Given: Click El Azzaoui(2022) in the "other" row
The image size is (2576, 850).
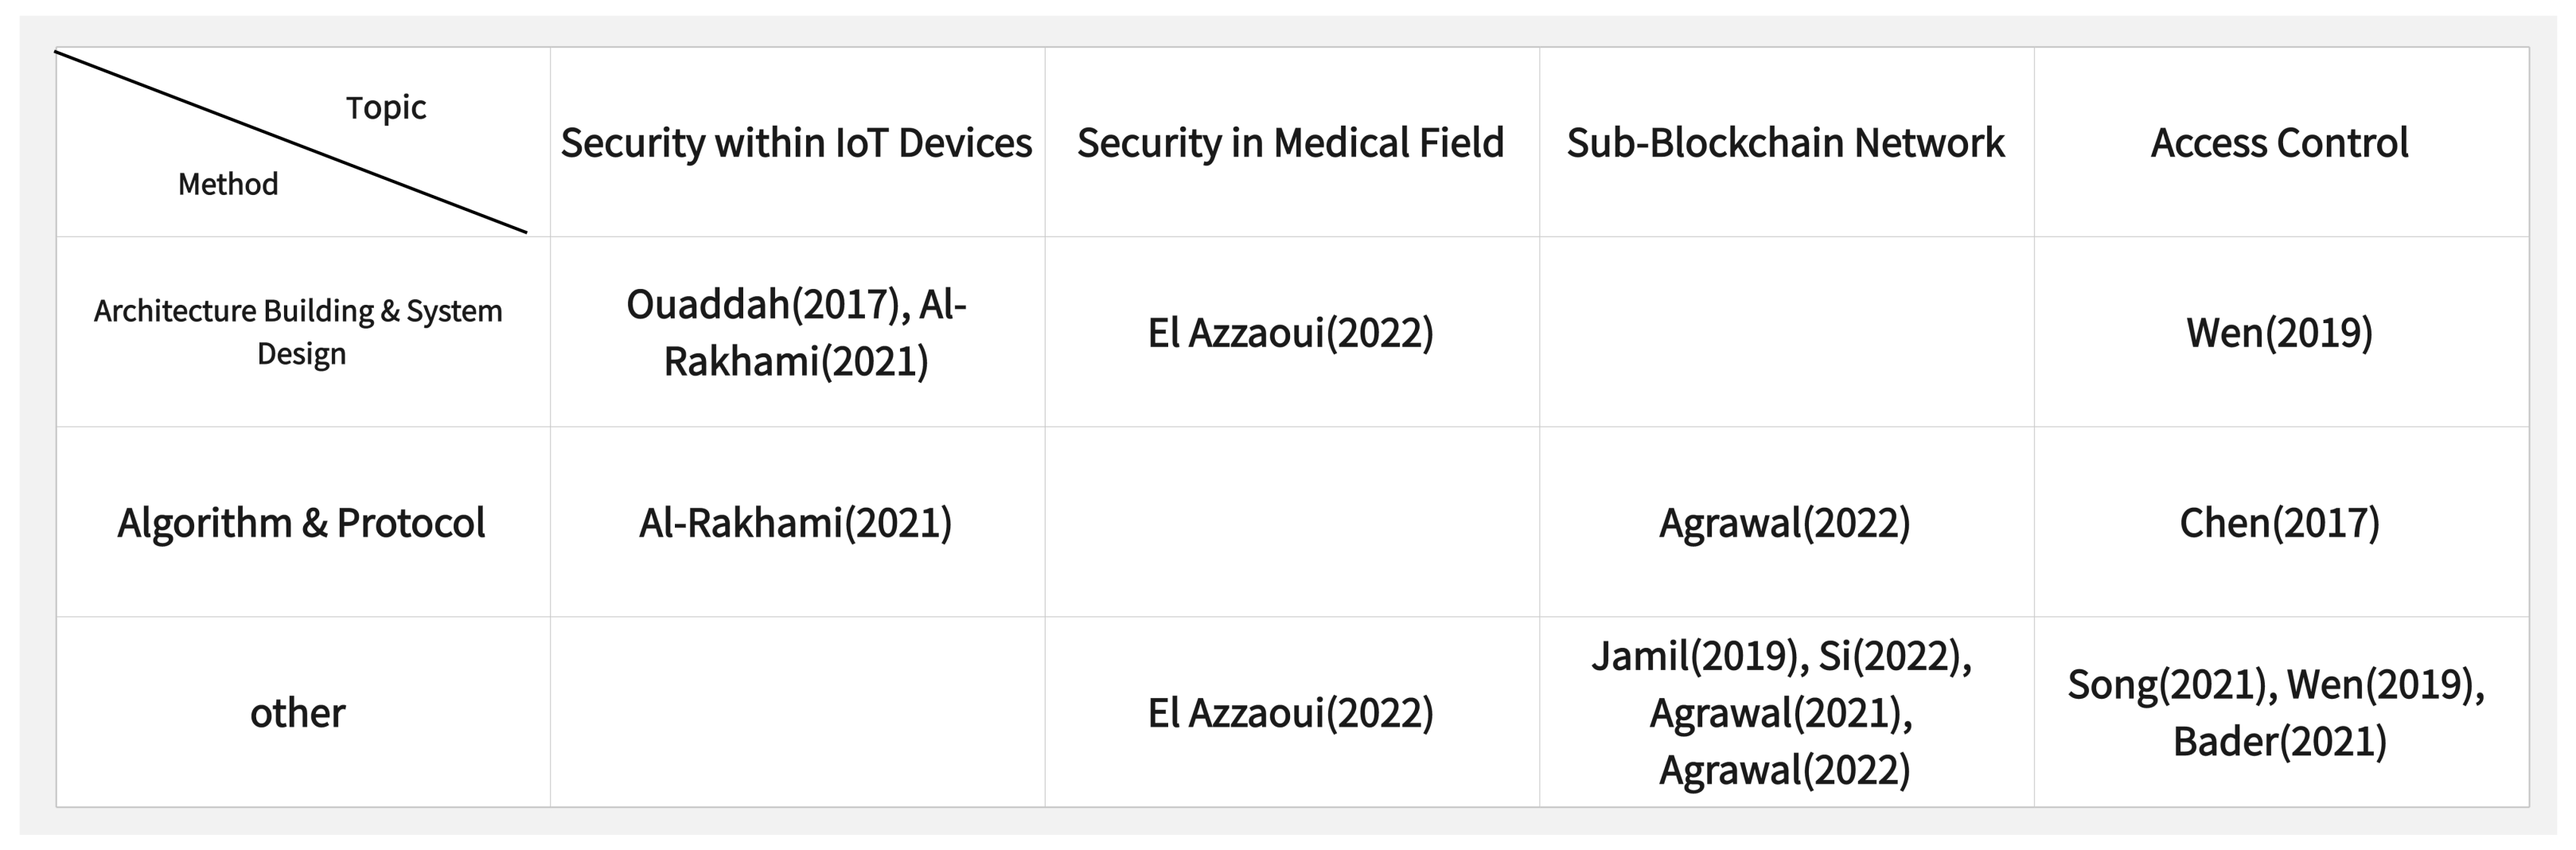Looking at the screenshot, I should (x=1290, y=713).
